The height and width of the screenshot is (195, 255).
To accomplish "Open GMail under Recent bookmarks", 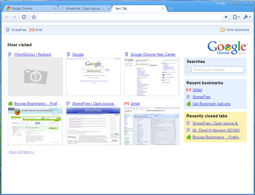I will click(x=197, y=90).
